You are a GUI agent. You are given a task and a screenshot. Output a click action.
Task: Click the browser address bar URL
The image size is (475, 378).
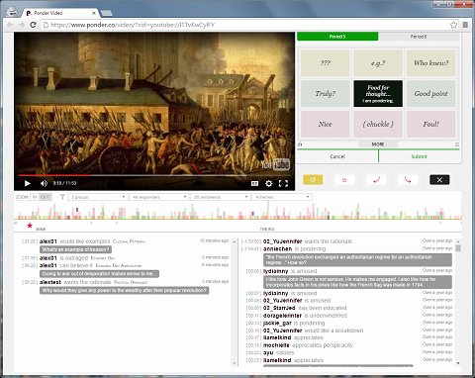[x=133, y=25]
